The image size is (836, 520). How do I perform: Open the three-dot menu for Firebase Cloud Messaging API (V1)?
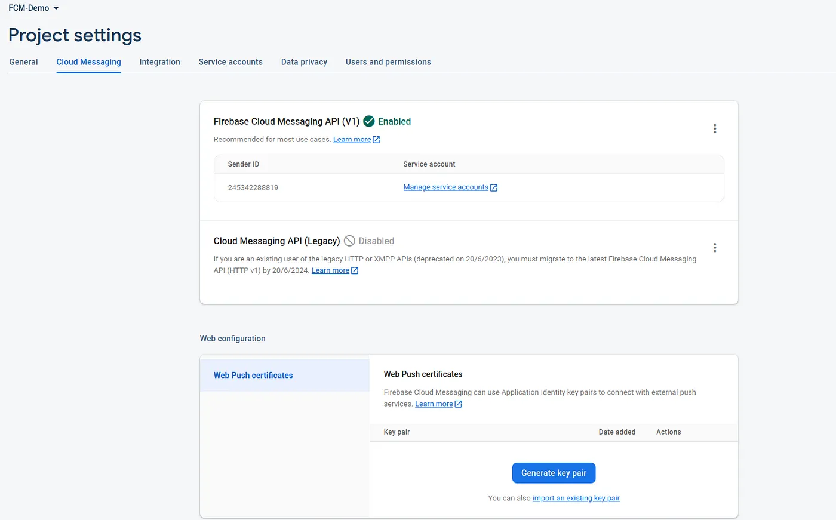(x=715, y=128)
